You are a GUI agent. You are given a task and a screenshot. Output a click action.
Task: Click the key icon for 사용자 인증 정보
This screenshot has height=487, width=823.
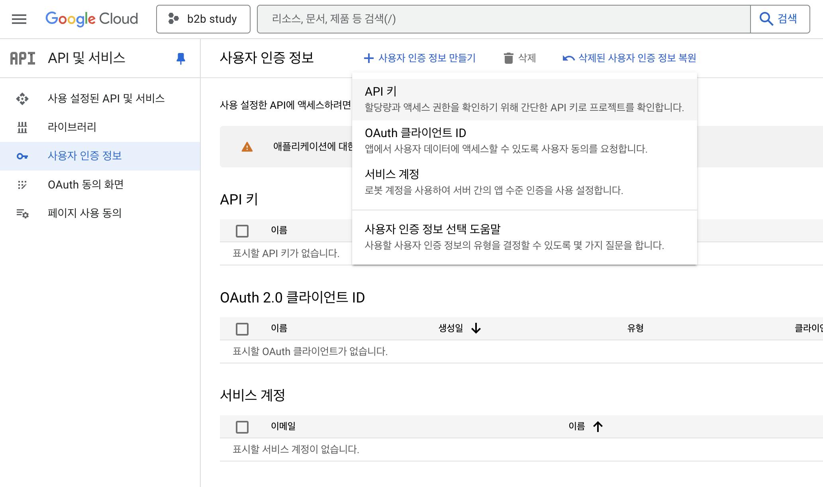click(x=22, y=156)
